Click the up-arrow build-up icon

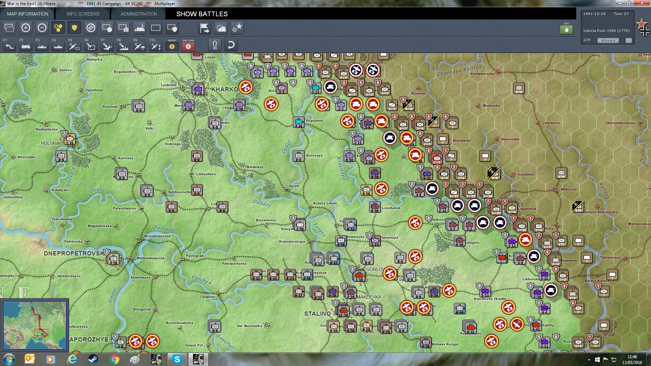click(x=215, y=45)
